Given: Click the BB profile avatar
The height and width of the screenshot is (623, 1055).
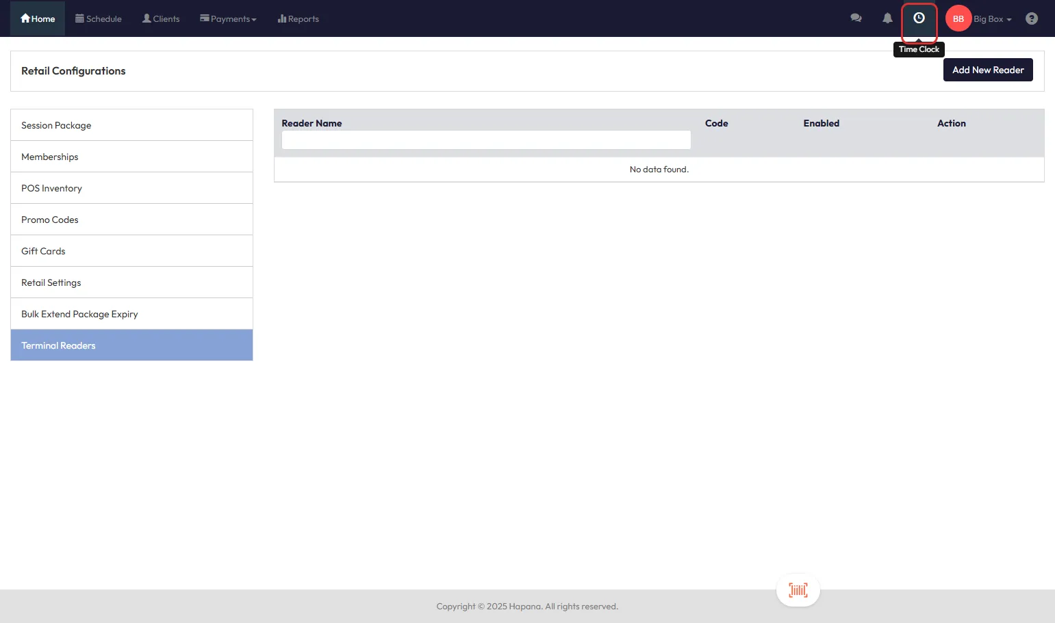Looking at the screenshot, I should 958,18.
